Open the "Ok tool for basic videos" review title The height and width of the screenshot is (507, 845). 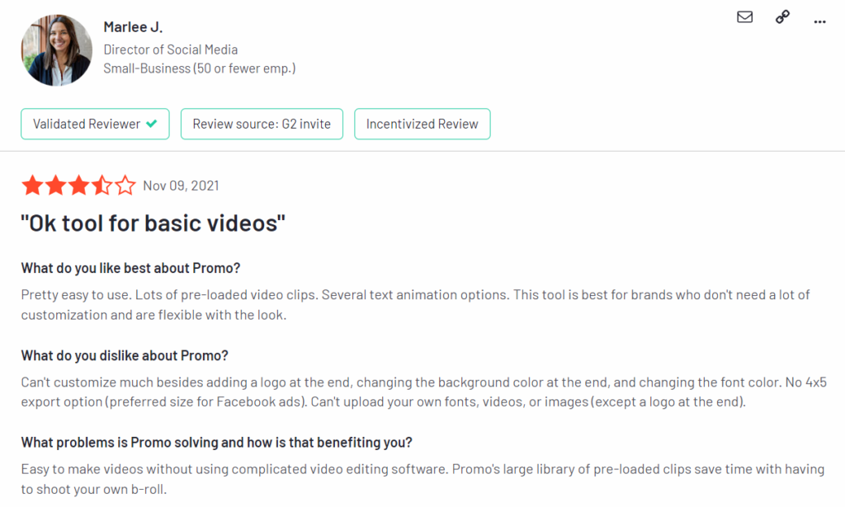(x=153, y=223)
